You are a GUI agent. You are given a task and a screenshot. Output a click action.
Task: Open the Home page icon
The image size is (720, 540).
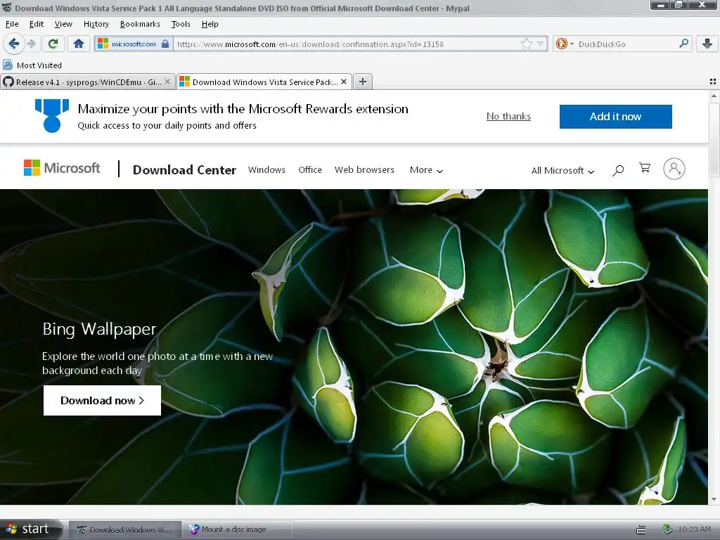click(x=79, y=44)
